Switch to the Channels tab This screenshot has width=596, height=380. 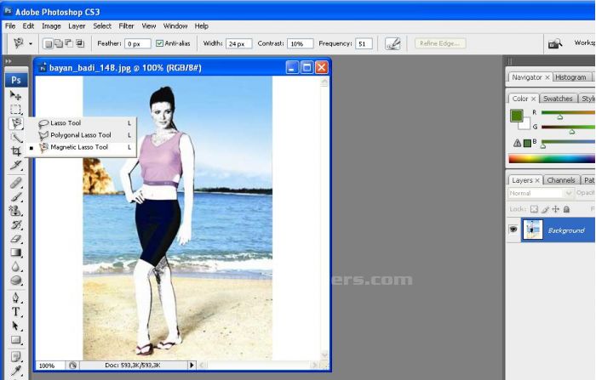pos(561,180)
